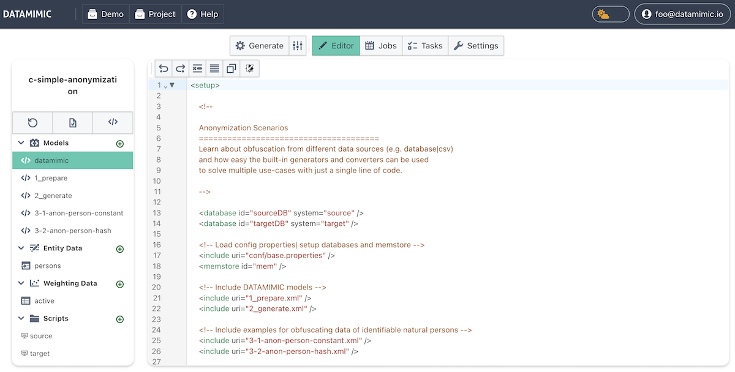Open the 1_prepare model
This screenshot has height=372, width=735.
click(x=73, y=178)
